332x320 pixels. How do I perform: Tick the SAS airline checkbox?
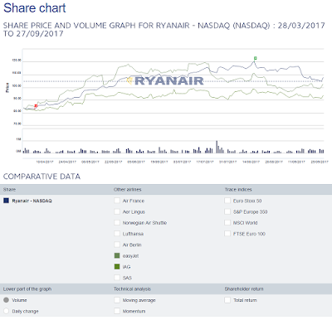click(117, 278)
